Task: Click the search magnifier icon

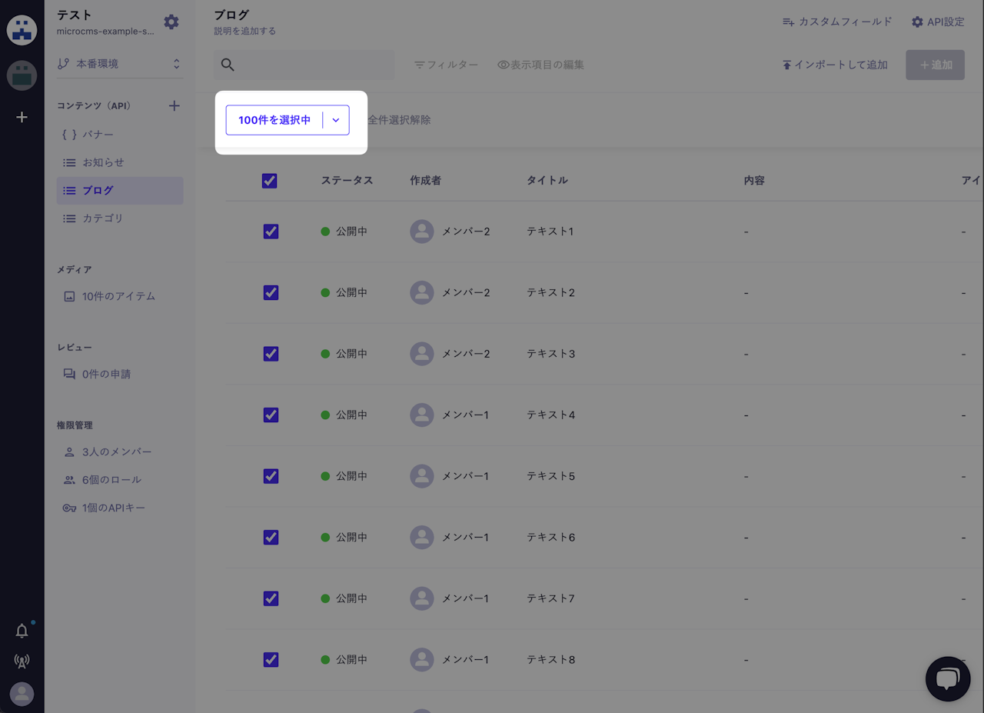Action: [x=228, y=65]
